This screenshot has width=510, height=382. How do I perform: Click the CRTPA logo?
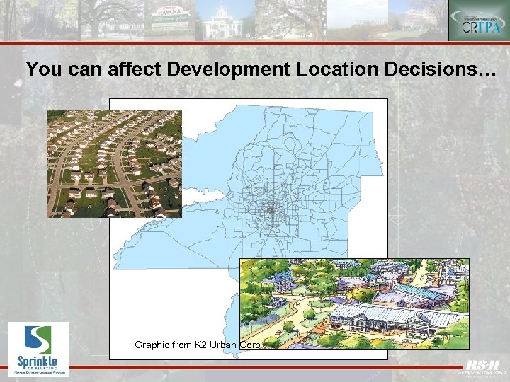pyautogui.click(x=479, y=21)
